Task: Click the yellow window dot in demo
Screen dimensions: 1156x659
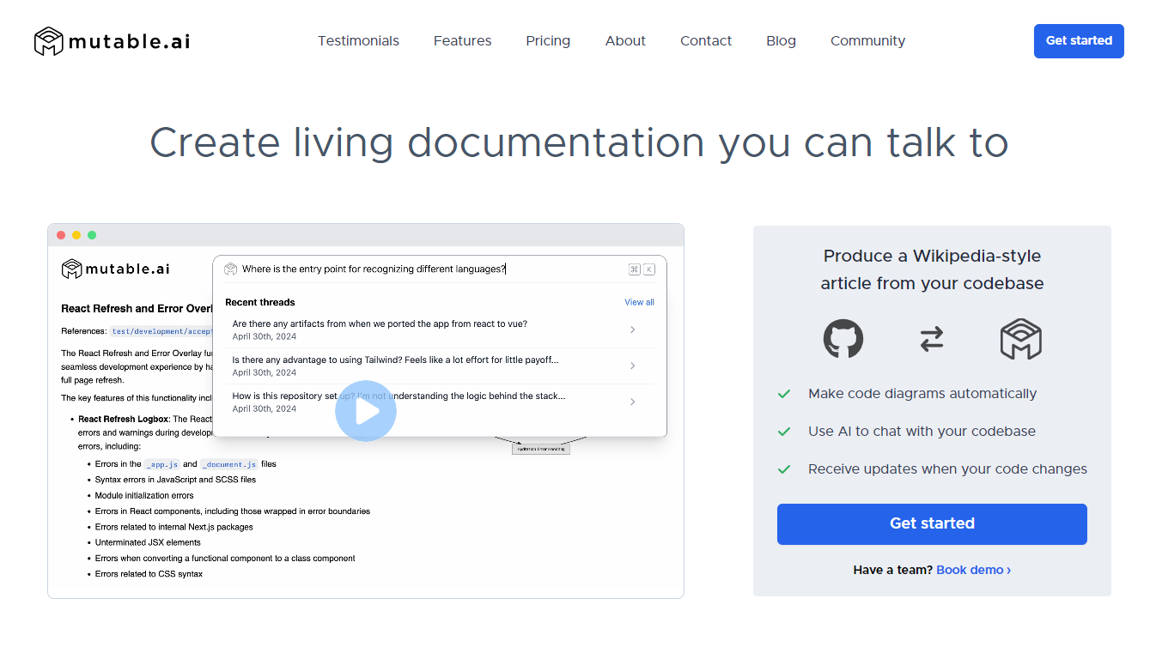Action: [76, 235]
